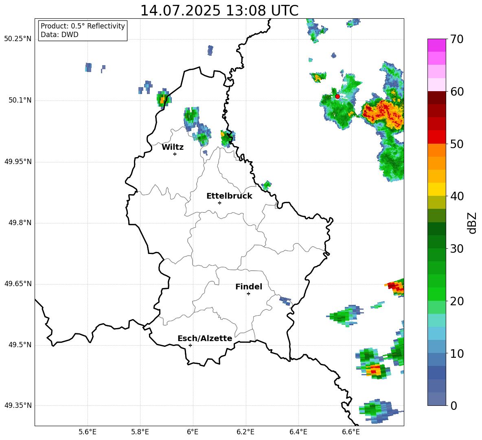Click the 10 tick label on colorbar
This screenshot has height=440, width=482.
point(457,353)
